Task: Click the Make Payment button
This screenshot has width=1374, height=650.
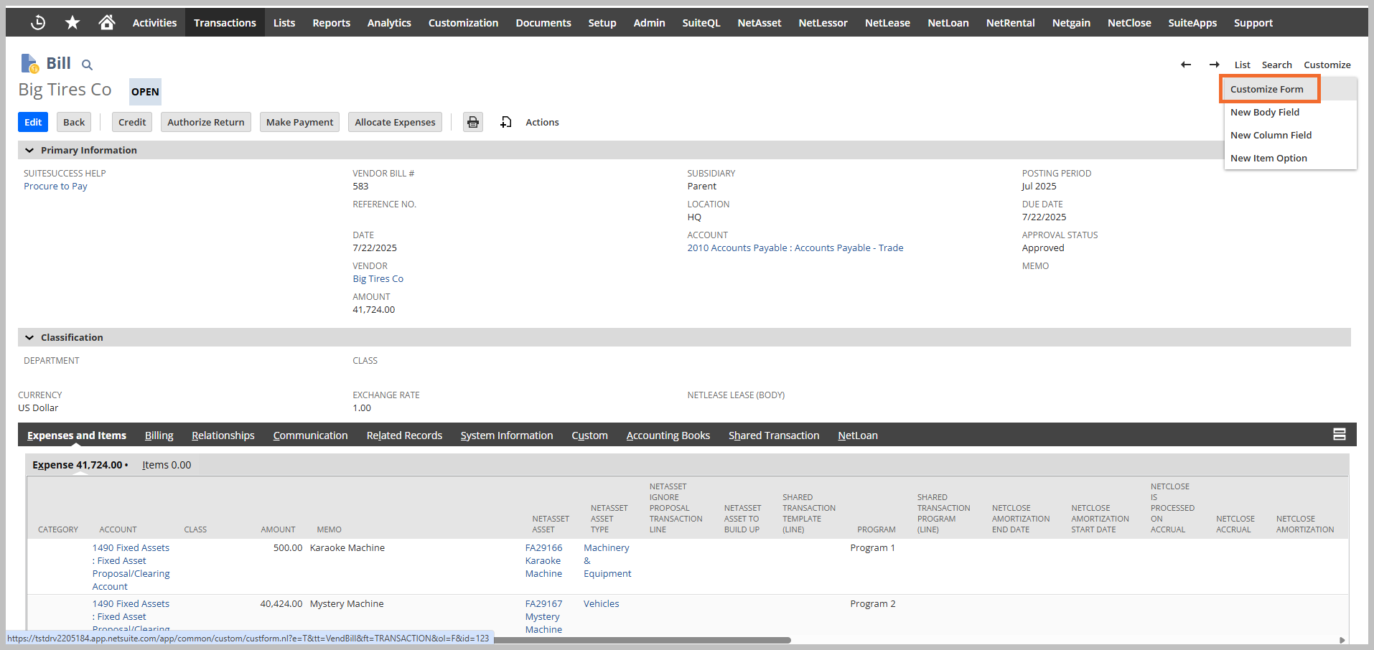Action: (x=299, y=122)
